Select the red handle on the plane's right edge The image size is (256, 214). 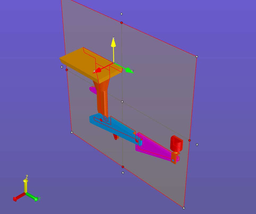[189, 140]
